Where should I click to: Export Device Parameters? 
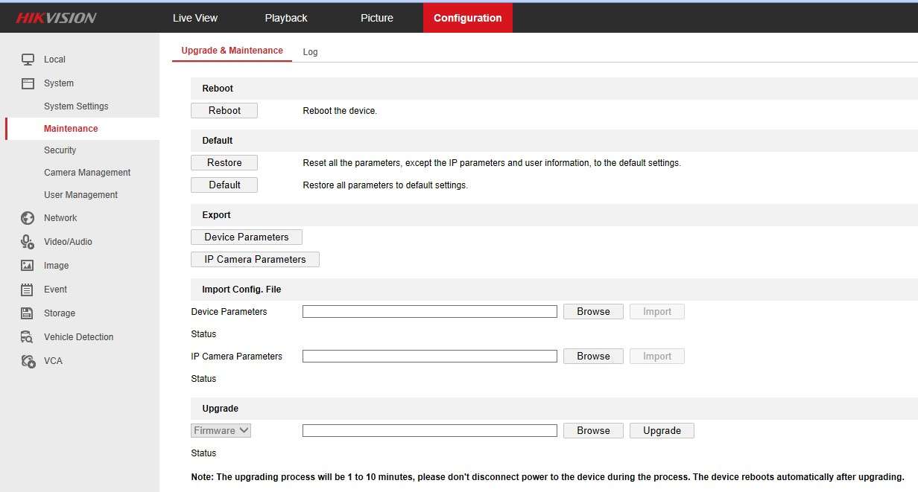click(x=246, y=237)
